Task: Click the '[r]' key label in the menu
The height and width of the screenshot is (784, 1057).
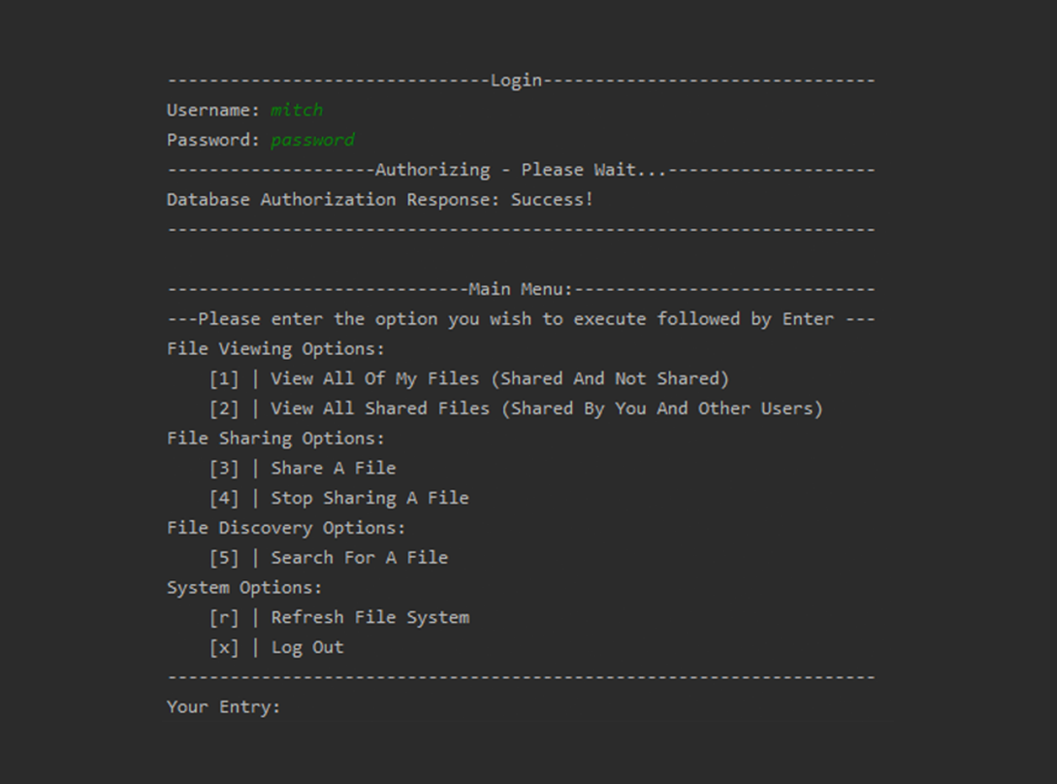Action: pyautogui.click(x=223, y=617)
